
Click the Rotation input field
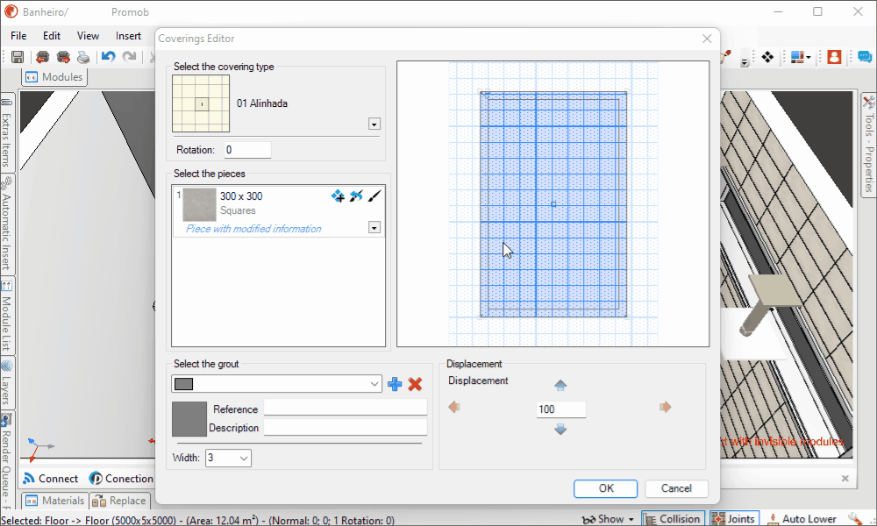248,150
